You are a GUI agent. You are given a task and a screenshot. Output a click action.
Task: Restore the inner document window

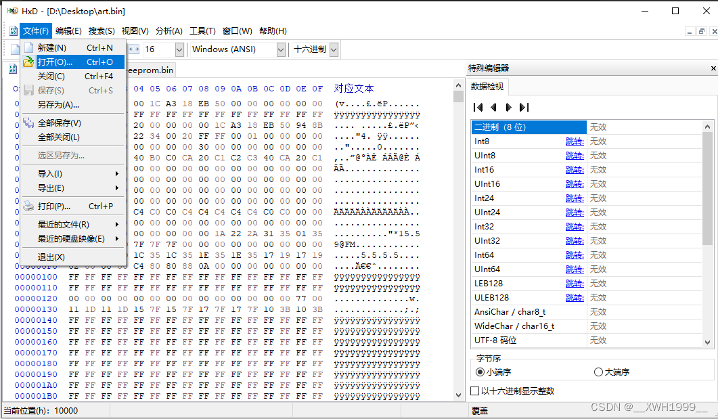click(x=702, y=31)
